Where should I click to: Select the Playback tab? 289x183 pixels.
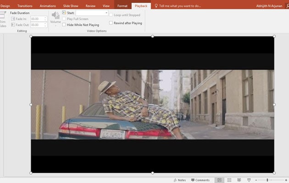[141, 6]
